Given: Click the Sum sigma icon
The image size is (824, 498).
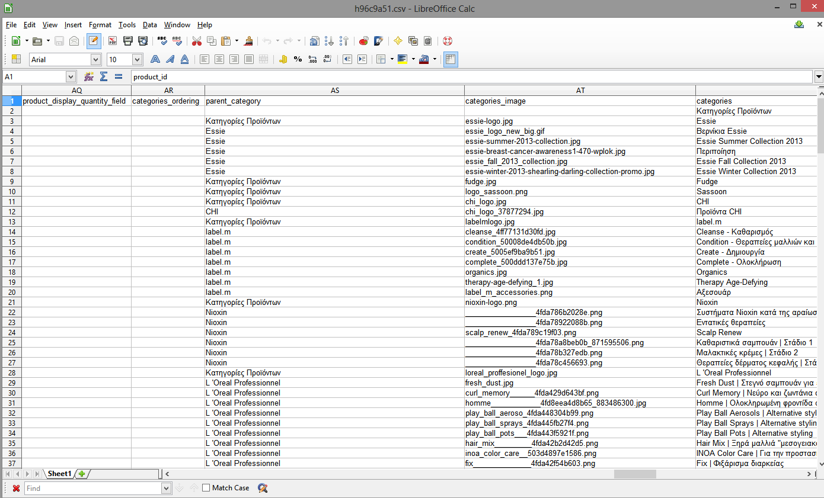Looking at the screenshot, I should 104,76.
